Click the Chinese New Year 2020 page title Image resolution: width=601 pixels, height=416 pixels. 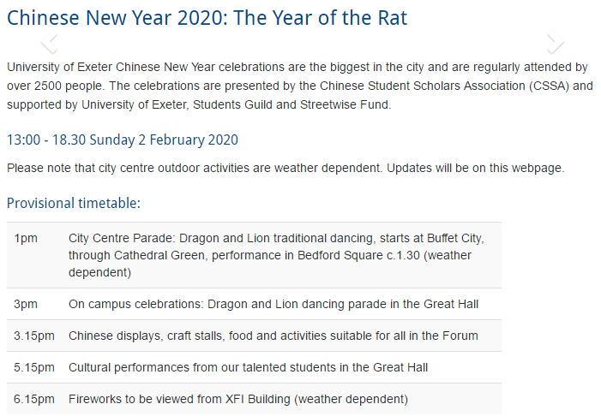point(207,18)
